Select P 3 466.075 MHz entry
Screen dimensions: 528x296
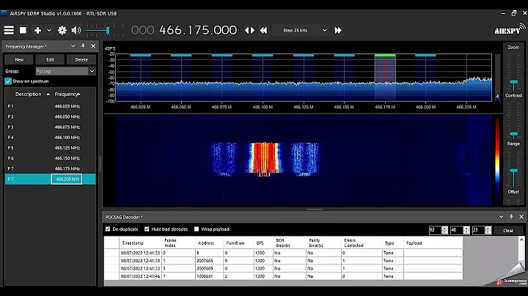pyautogui.click(x=50, y=127)
